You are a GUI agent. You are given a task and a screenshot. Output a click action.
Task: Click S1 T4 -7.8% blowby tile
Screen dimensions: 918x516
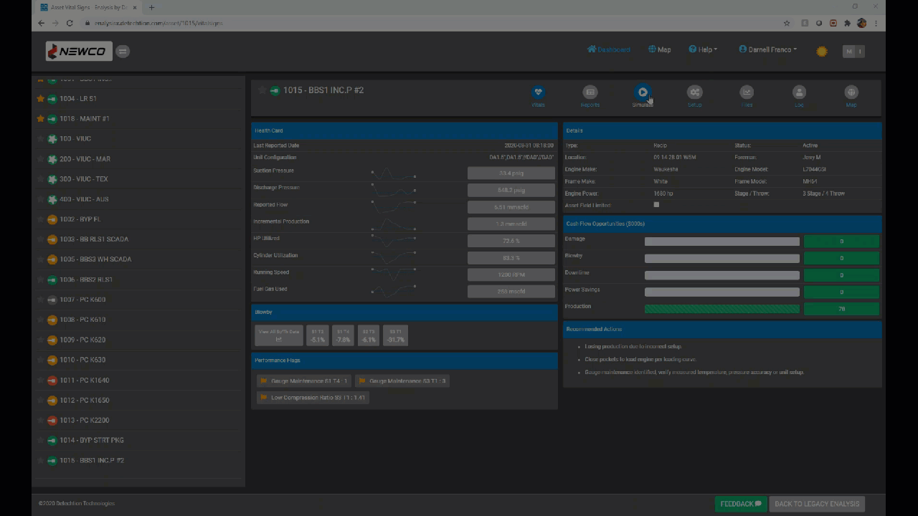click(x=343, y=335)
